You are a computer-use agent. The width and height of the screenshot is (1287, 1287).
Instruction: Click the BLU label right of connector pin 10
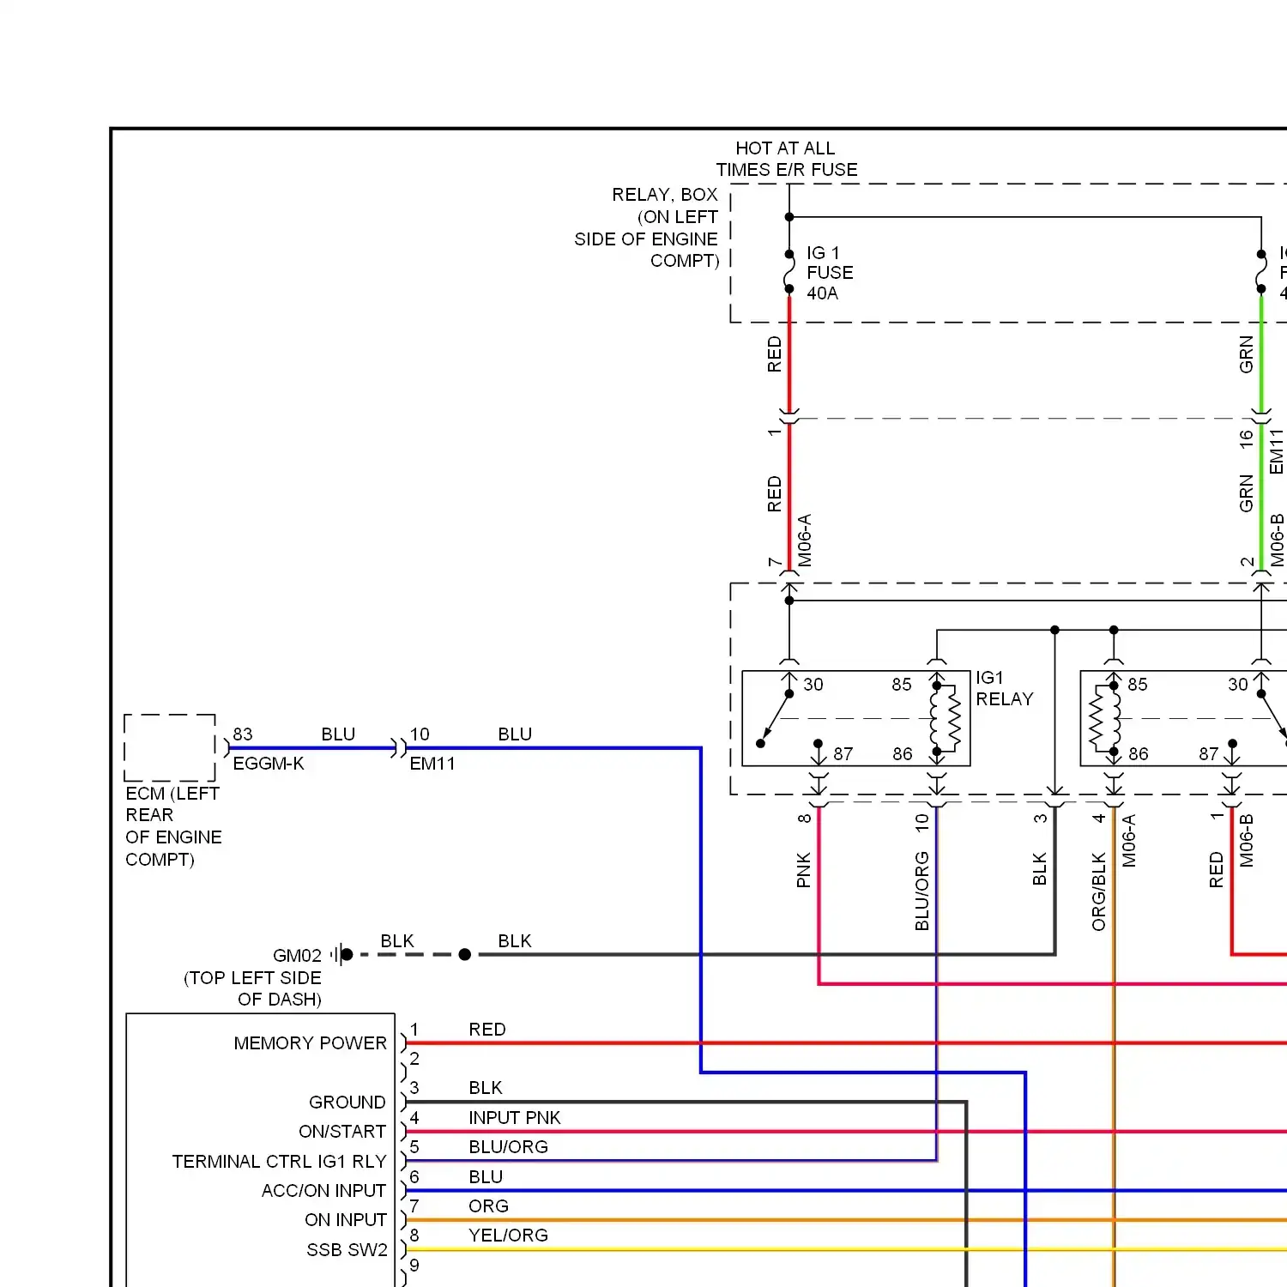(515, 734)
